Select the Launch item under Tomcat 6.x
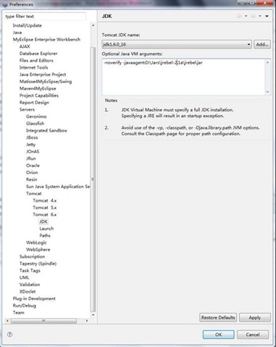The width and height of the screenshot is (276, 347). pos(46,228)
